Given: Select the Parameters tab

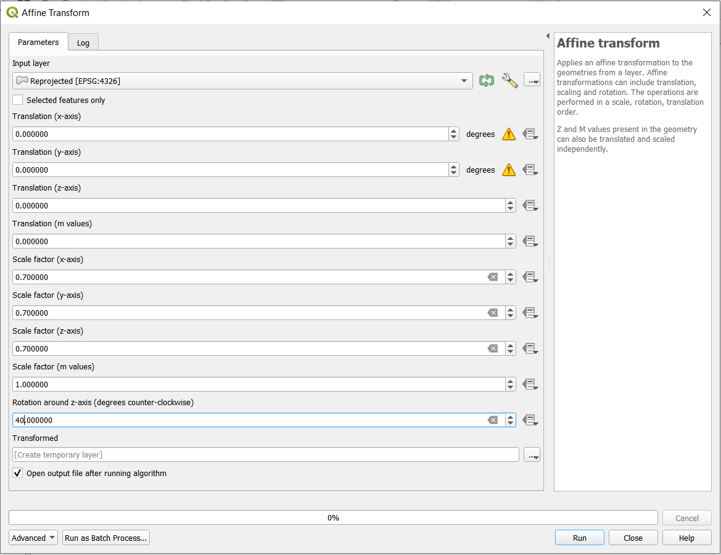Looking at the screenshot, I should [x=38, y=43].
